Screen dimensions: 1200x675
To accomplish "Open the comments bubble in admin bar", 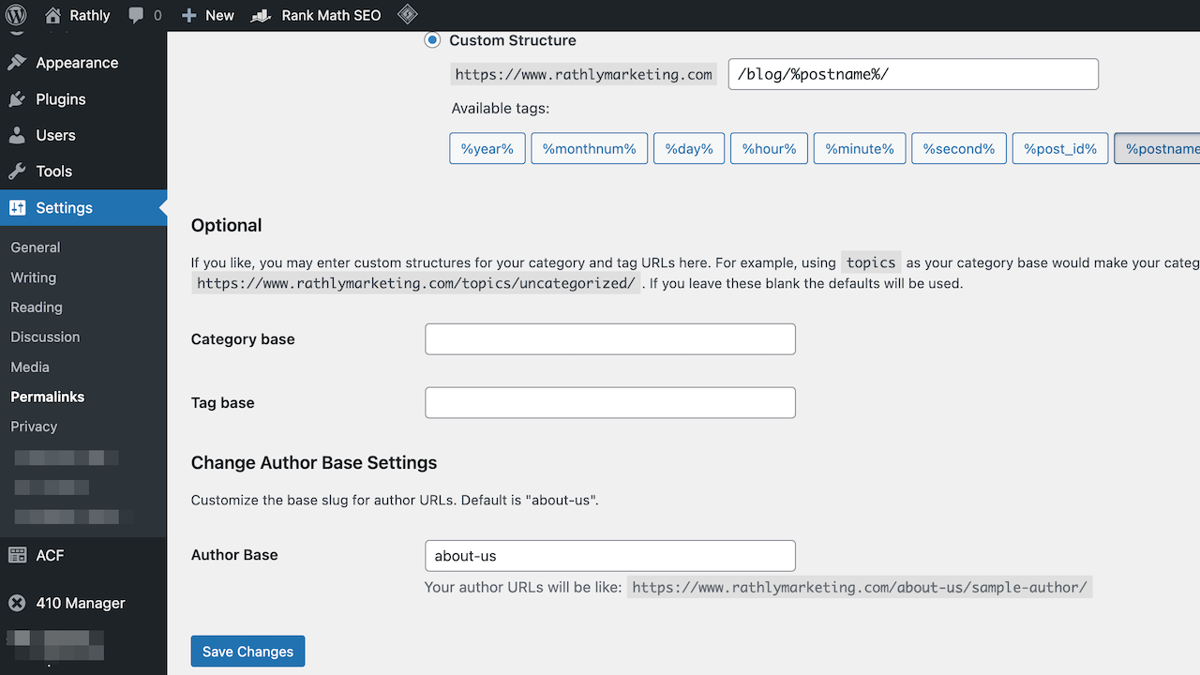I will click(x=137, y=15).
